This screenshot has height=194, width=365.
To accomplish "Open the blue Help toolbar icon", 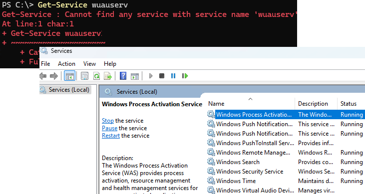I will tap(123, 76).
